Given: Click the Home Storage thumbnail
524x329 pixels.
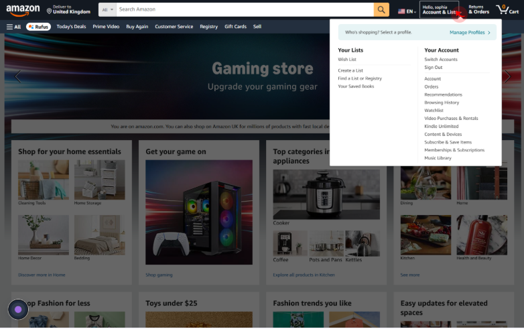Looking at the screenshot, I should (100, 180).
